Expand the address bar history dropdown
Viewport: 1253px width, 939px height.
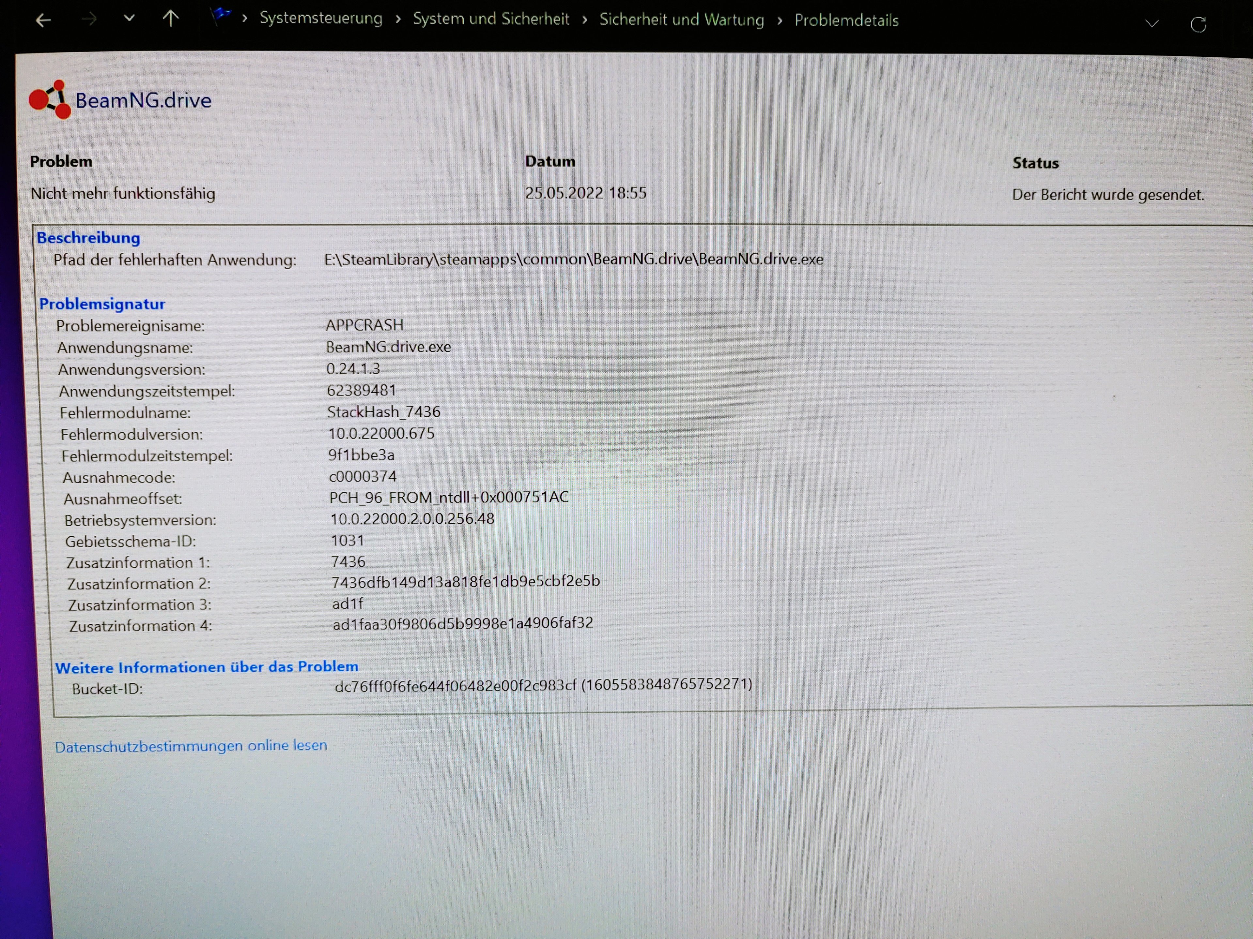click(1152, 23)
